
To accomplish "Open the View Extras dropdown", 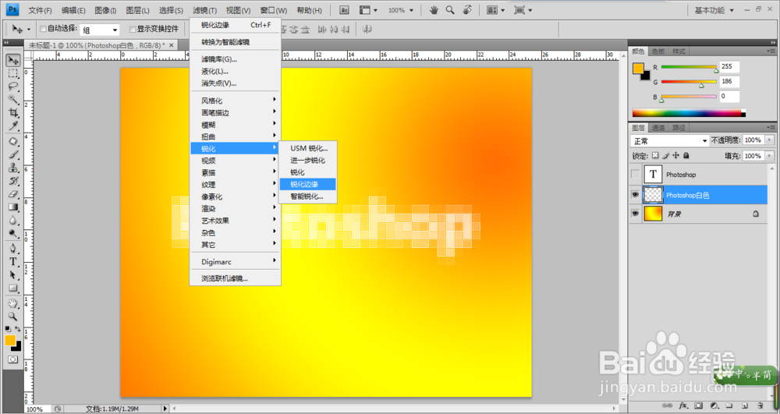I will click(x=368, y=10).
